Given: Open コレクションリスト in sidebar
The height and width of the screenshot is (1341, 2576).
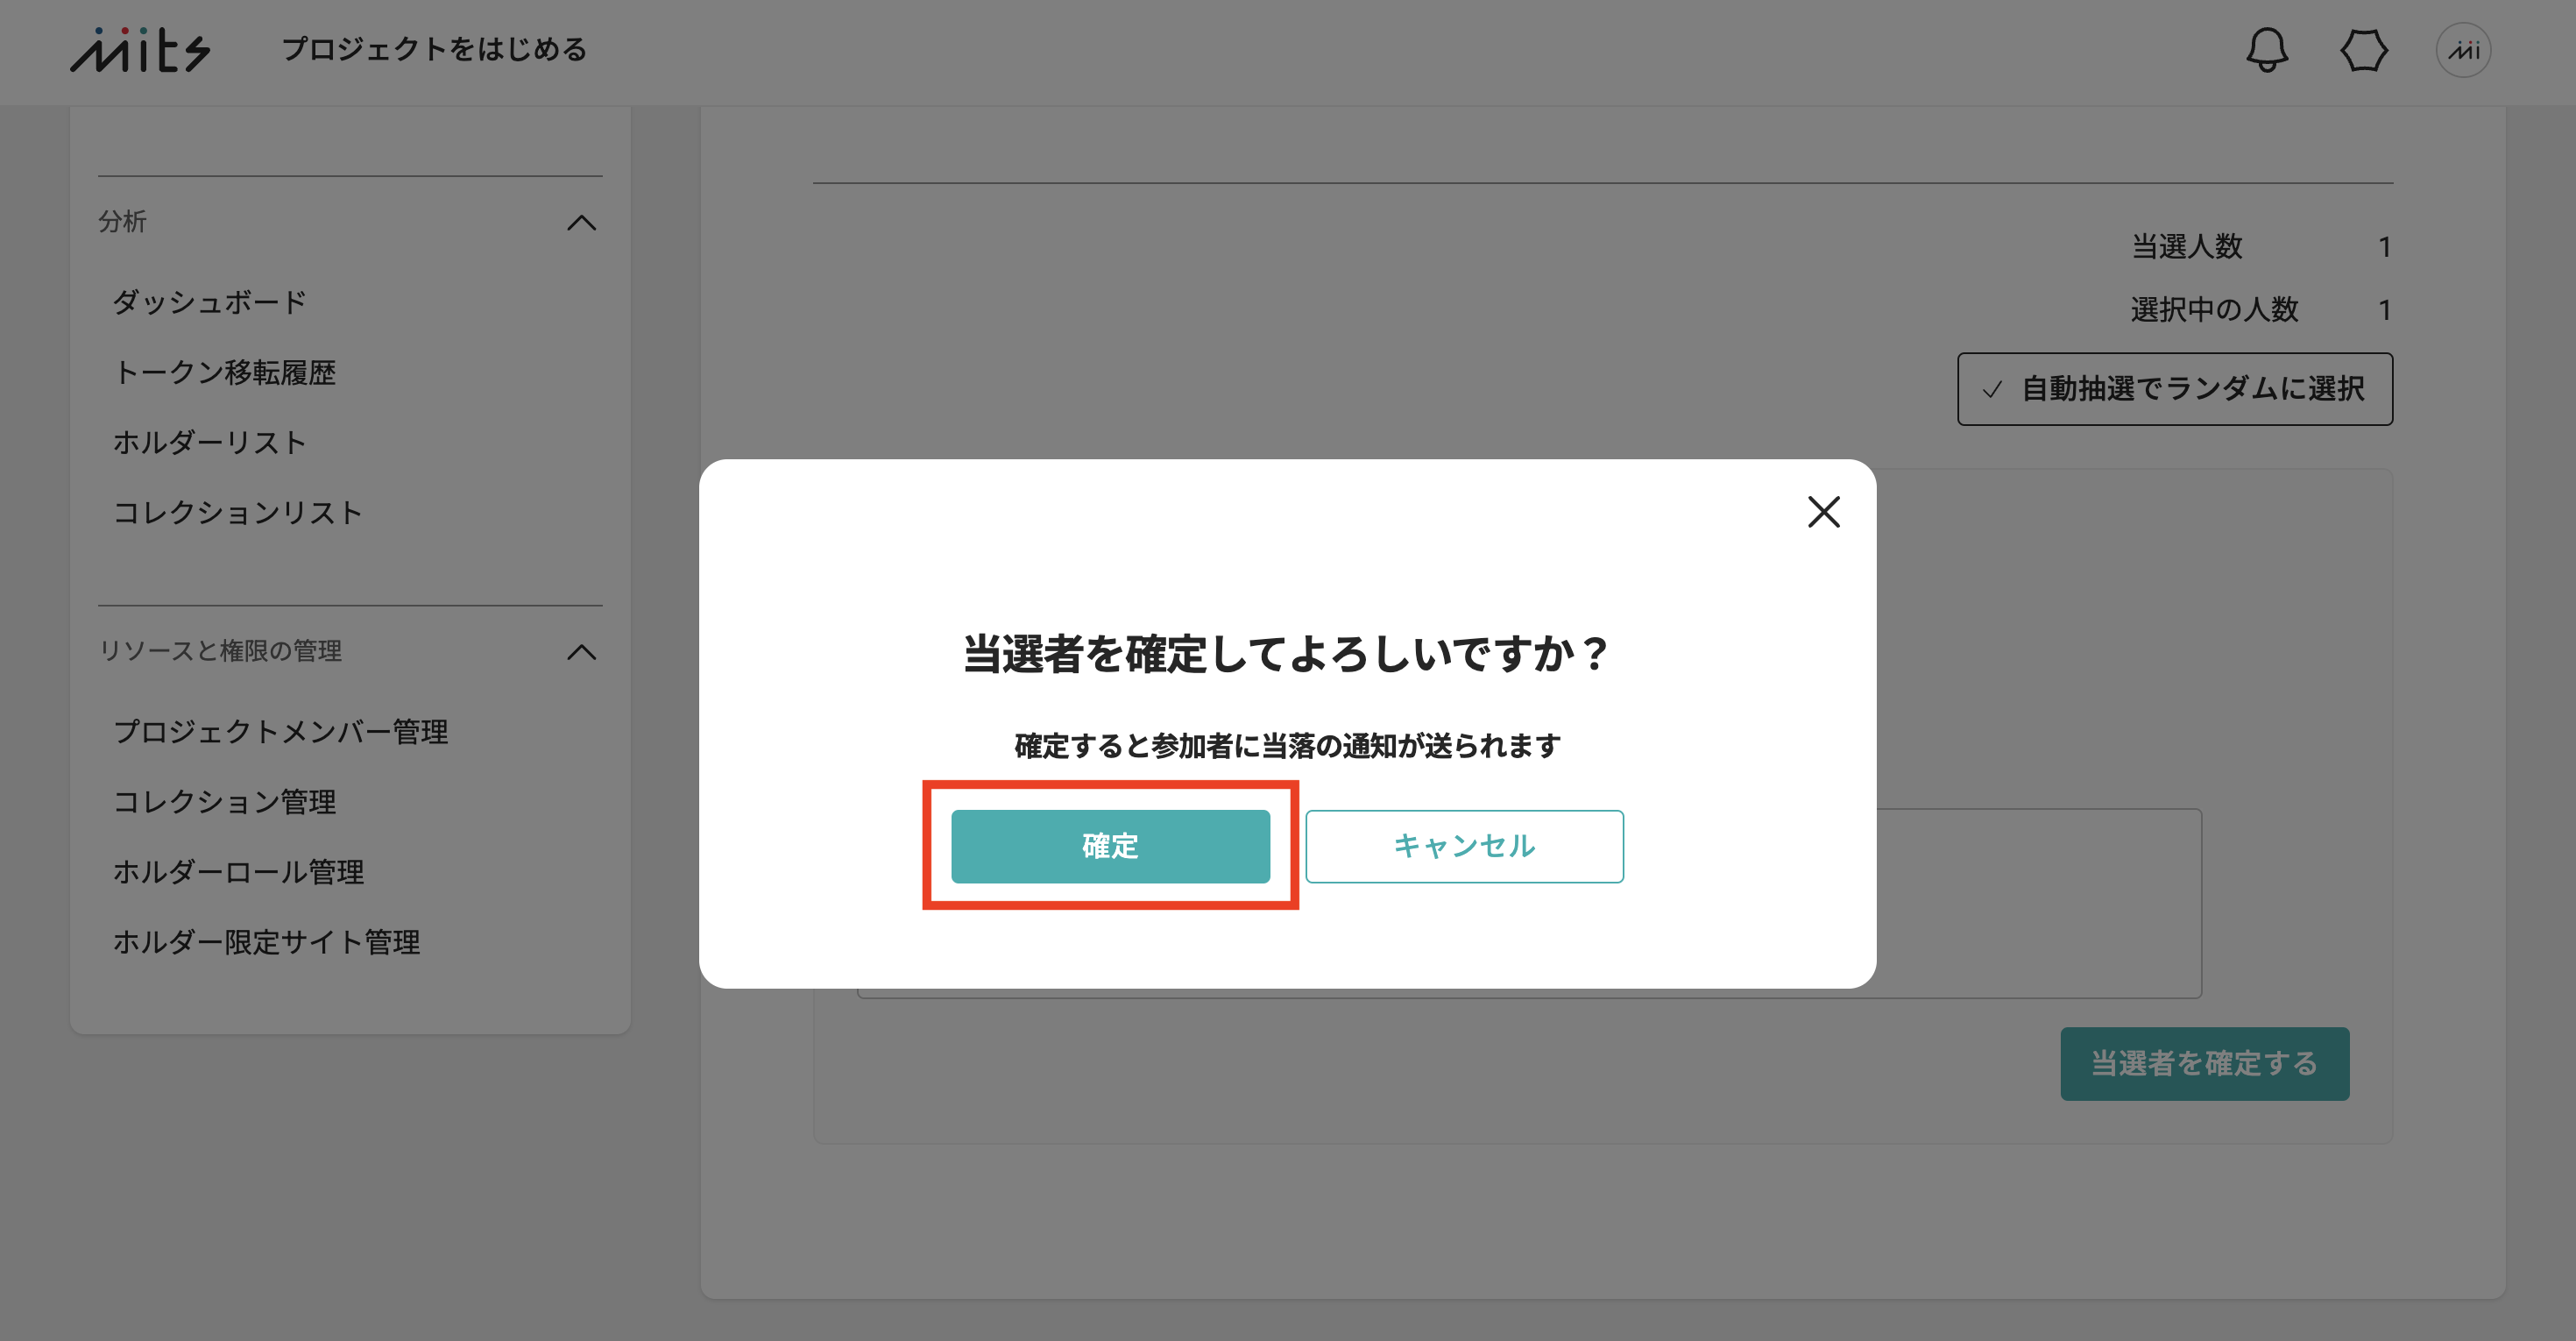Looking at the screenshot, I should coord(238,512).
